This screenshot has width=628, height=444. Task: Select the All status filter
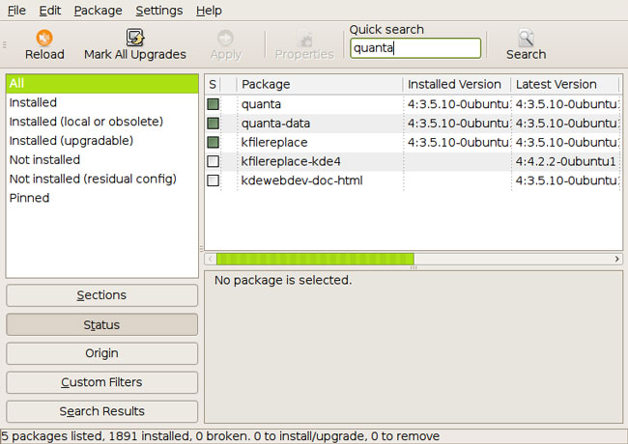pos(102,84)
